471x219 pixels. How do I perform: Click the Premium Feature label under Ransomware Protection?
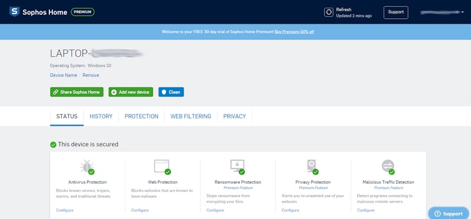tap(238, 188)
